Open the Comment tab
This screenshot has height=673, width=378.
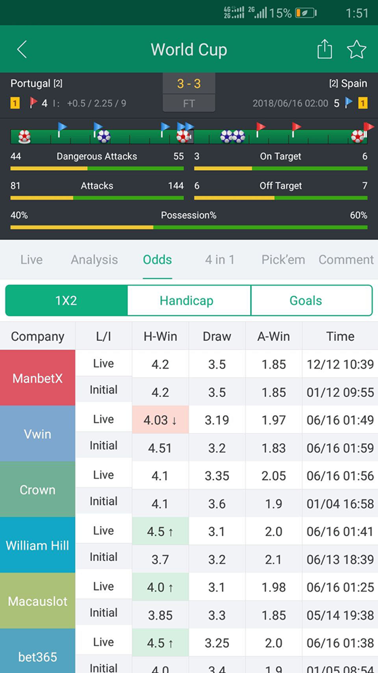coord(346,259)
